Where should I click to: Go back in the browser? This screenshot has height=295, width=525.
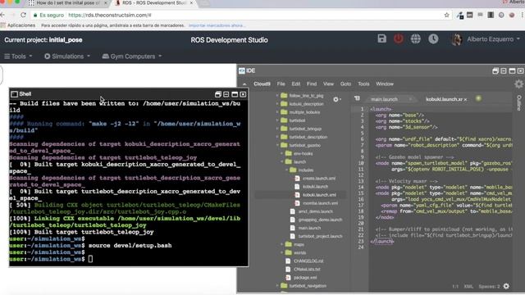click(x=2, y=15)
